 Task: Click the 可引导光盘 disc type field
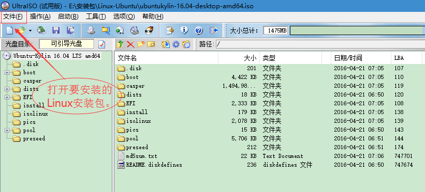coord(67,44)
